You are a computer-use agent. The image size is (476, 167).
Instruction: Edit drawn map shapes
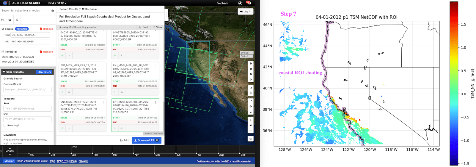tap(251, 88)
